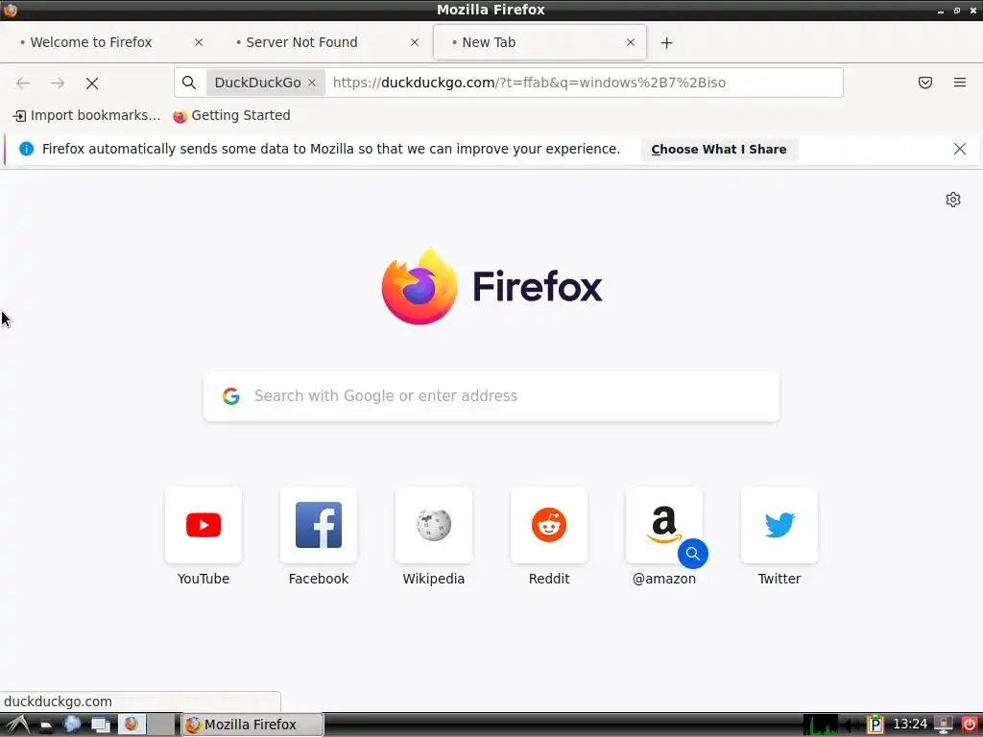This screenshot has width=983, height=737.
Task: Click the forward navigation arrow
Action: [x=58, y=83]
